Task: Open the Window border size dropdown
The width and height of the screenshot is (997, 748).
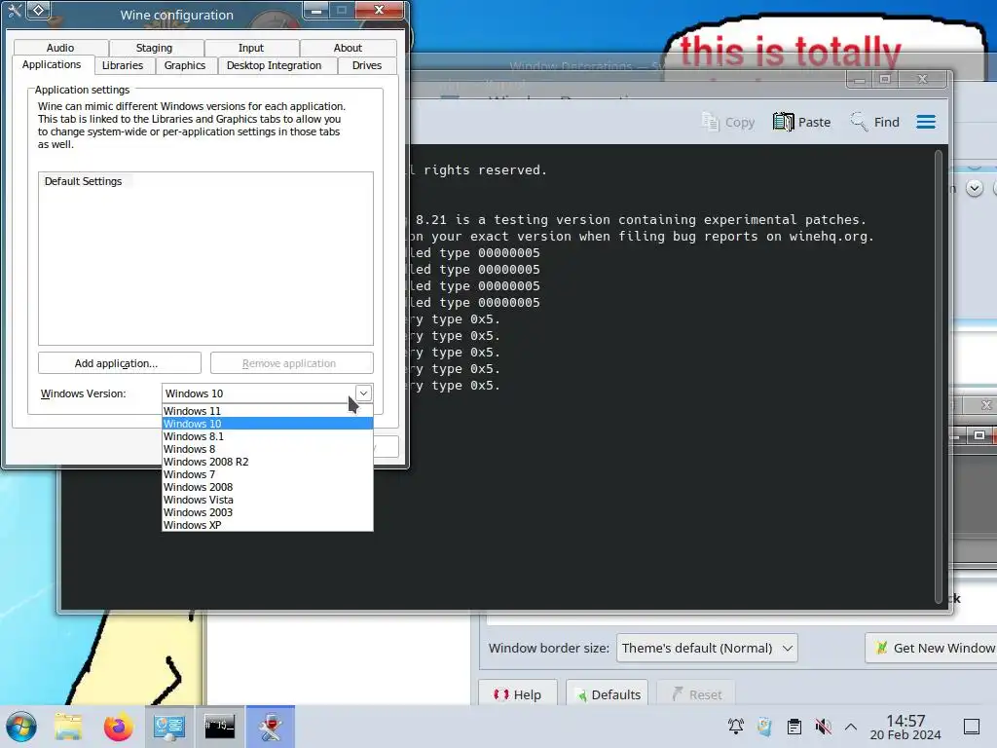Action: click(x=707, y=648)
